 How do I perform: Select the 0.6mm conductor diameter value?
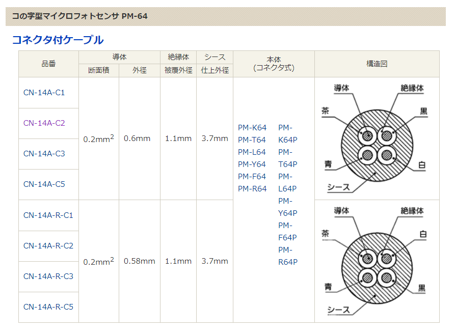pyautogui.click(x=137, y=138)
